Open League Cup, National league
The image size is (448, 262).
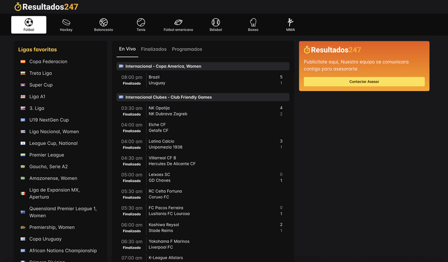(54, 143)
